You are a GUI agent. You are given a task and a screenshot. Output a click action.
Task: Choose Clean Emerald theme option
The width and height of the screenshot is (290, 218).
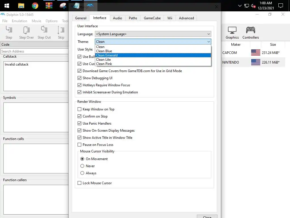(x=153, y=55)
